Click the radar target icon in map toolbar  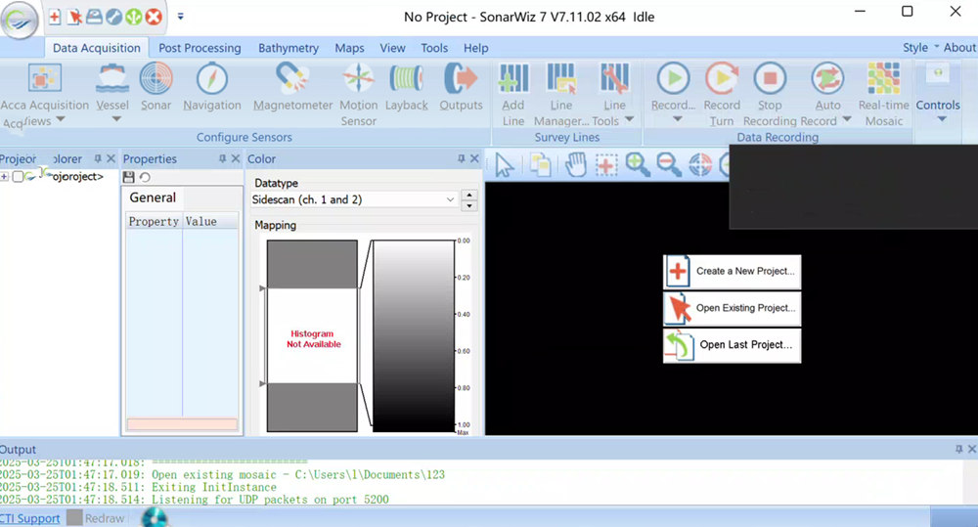(700, 164)
